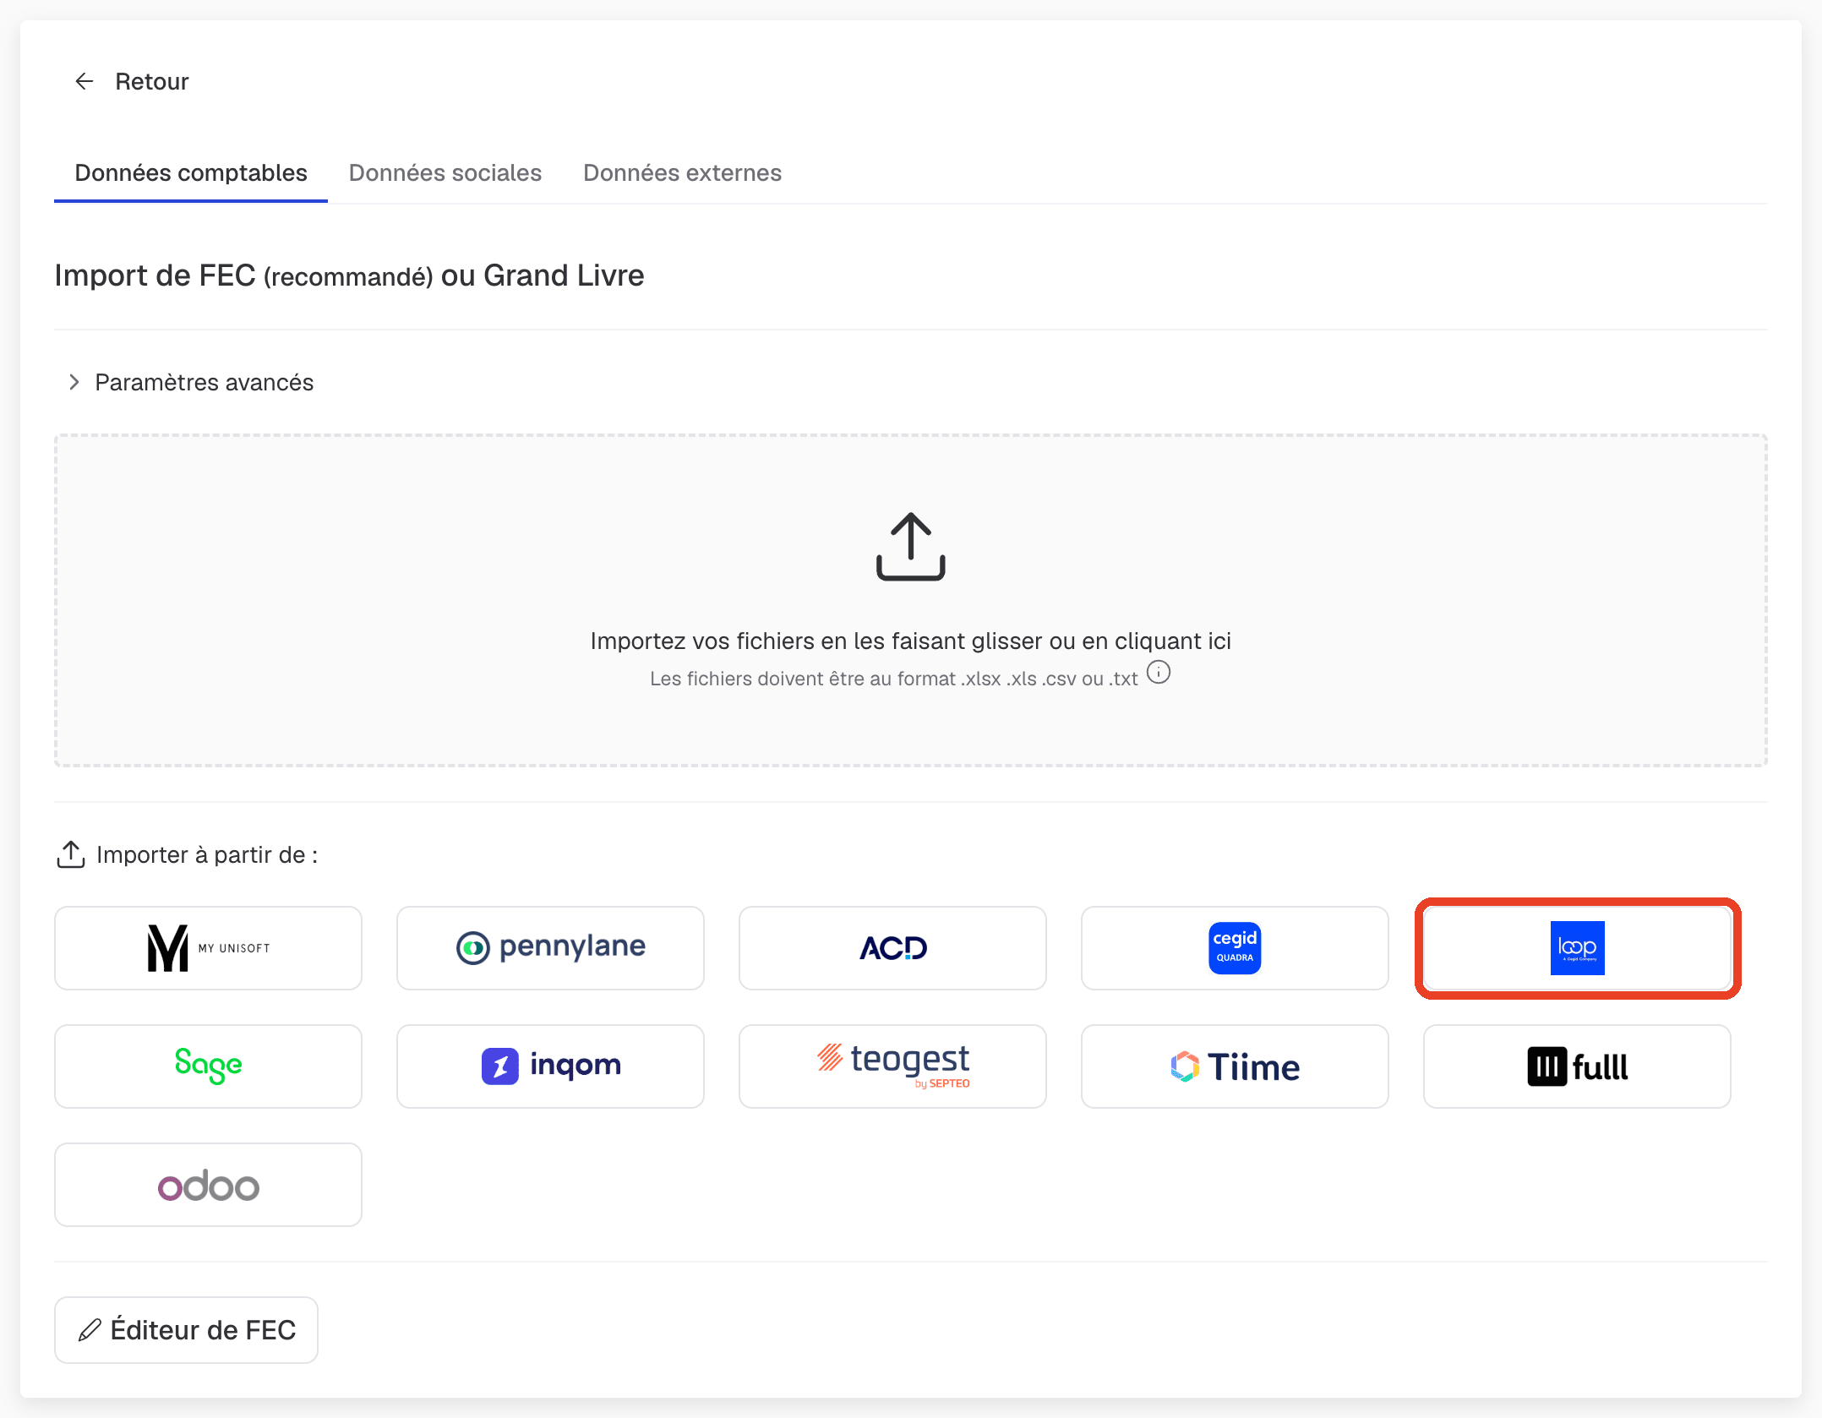Click the upload arrow icon in the drop zone
Viewport: 1822px width, 1418px height.
pos(911,546)
